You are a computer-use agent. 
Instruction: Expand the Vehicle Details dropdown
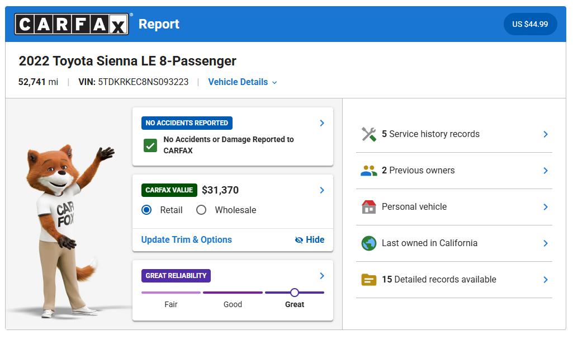pos(243,82)
